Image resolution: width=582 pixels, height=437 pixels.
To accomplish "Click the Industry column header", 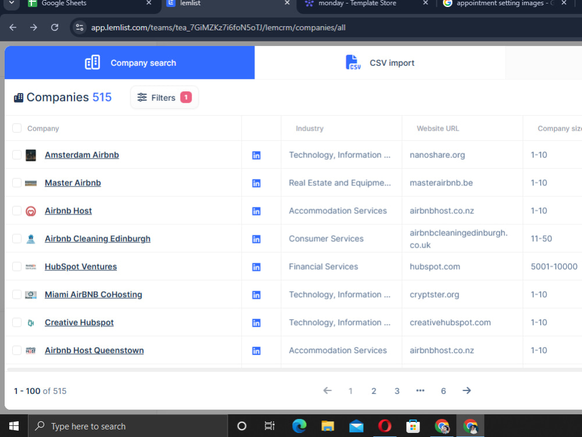I will tap(310, 128).
